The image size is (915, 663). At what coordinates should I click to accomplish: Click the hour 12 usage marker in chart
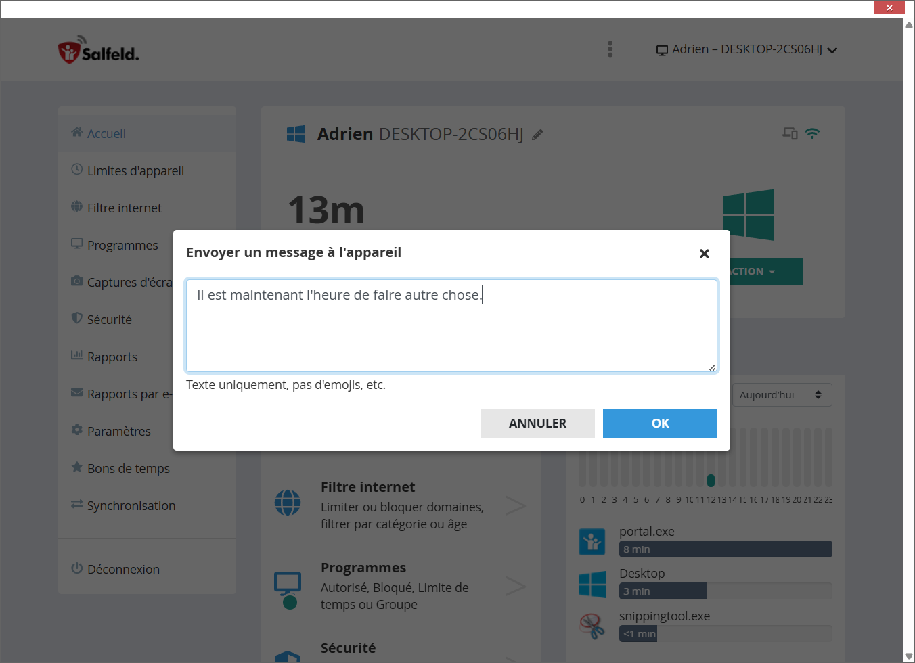coord(711,480)
